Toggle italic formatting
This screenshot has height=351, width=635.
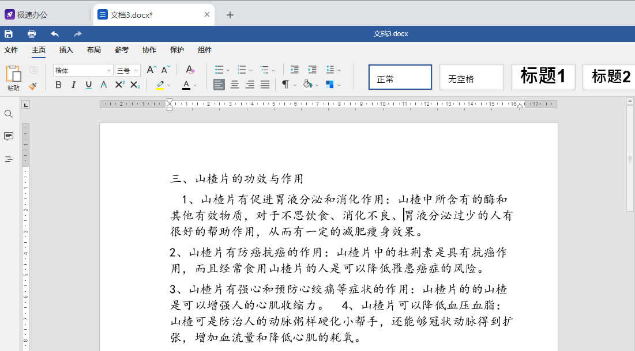pyautogui.click(x=73, y=85)
